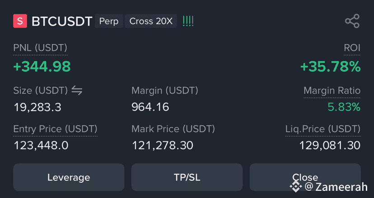Open the TP/SL settings button

tap(187, 177)
